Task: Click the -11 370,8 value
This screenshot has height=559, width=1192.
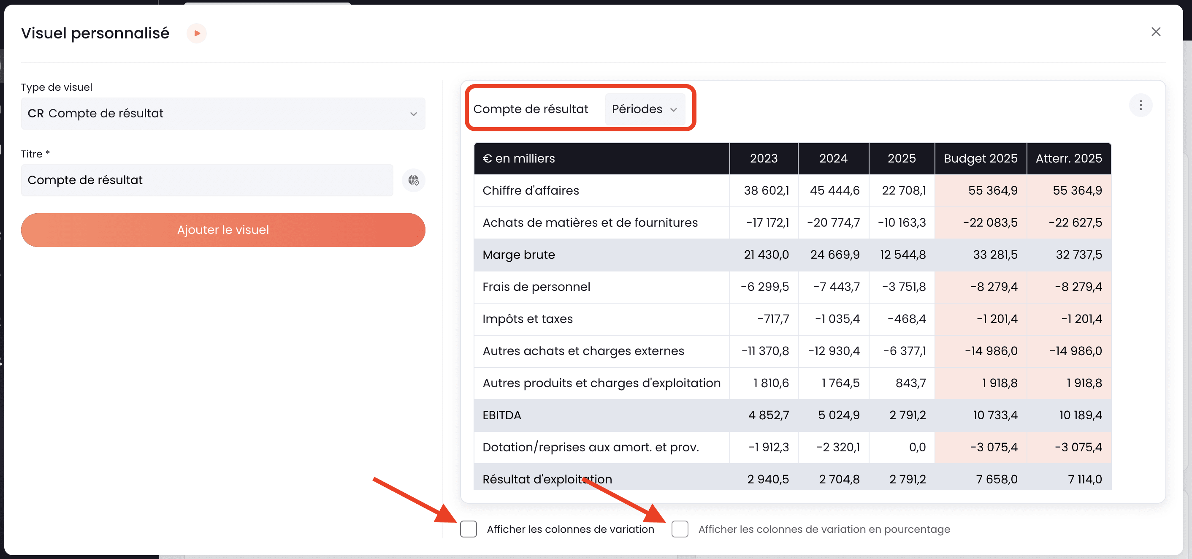Action: click(x=765, y=351)
